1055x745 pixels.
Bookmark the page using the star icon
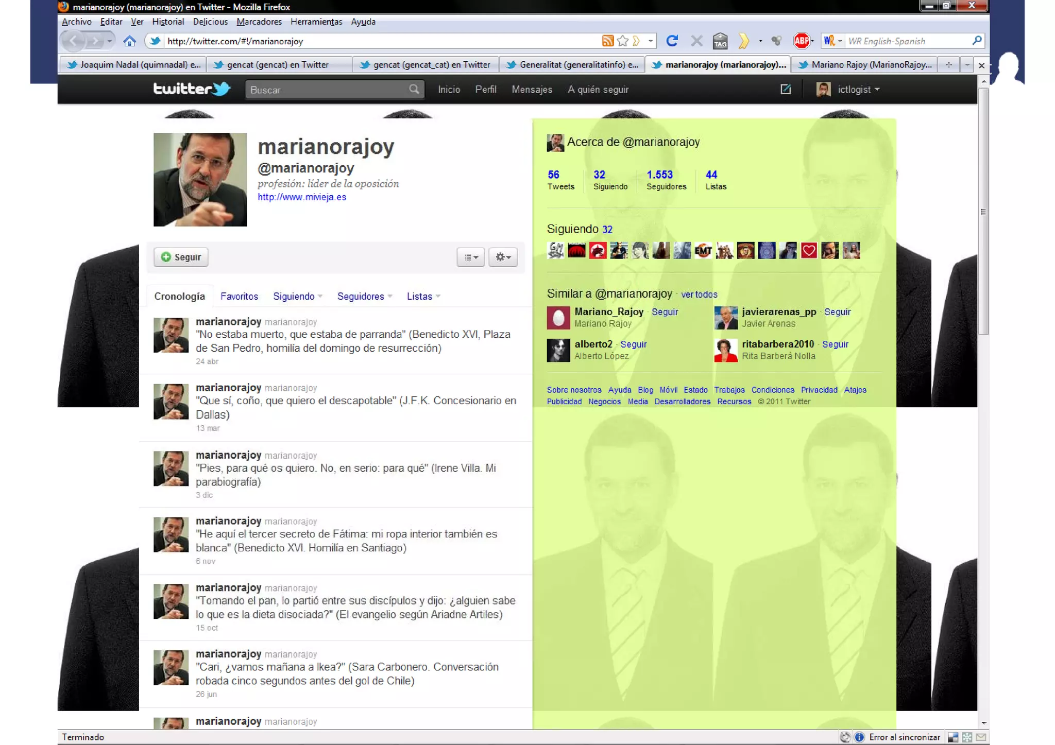click(x=623, y=41)
